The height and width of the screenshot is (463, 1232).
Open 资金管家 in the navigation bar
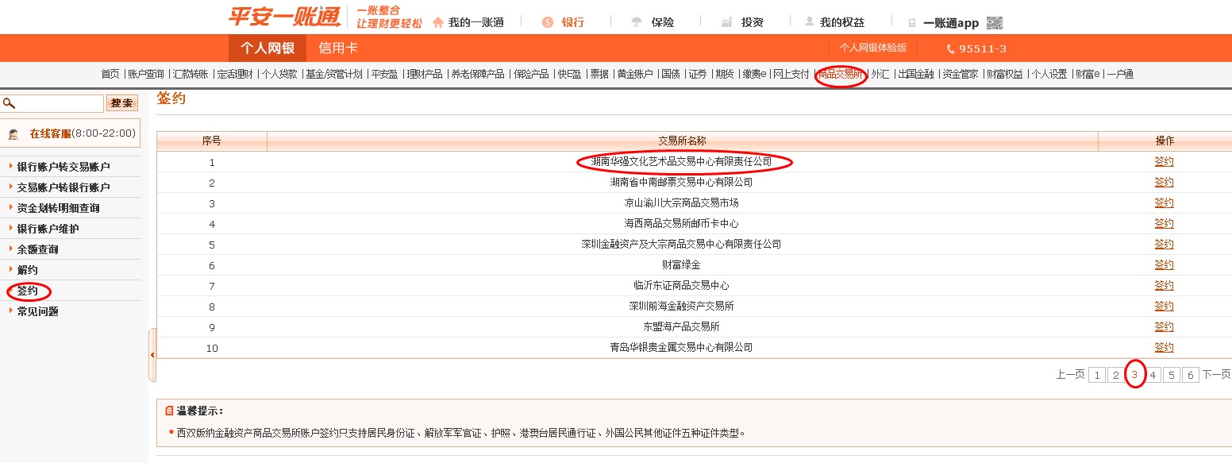coord(960,75)
